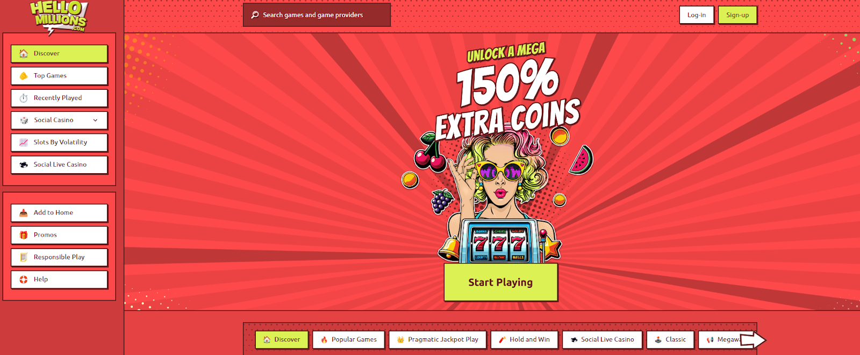Click the crown icon on Pragmatic Jackpot Play
Image resolution: width=860 pixels, height=355 pixels.
400,340
